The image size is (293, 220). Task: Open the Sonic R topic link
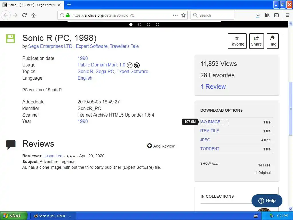pos(86,71)
